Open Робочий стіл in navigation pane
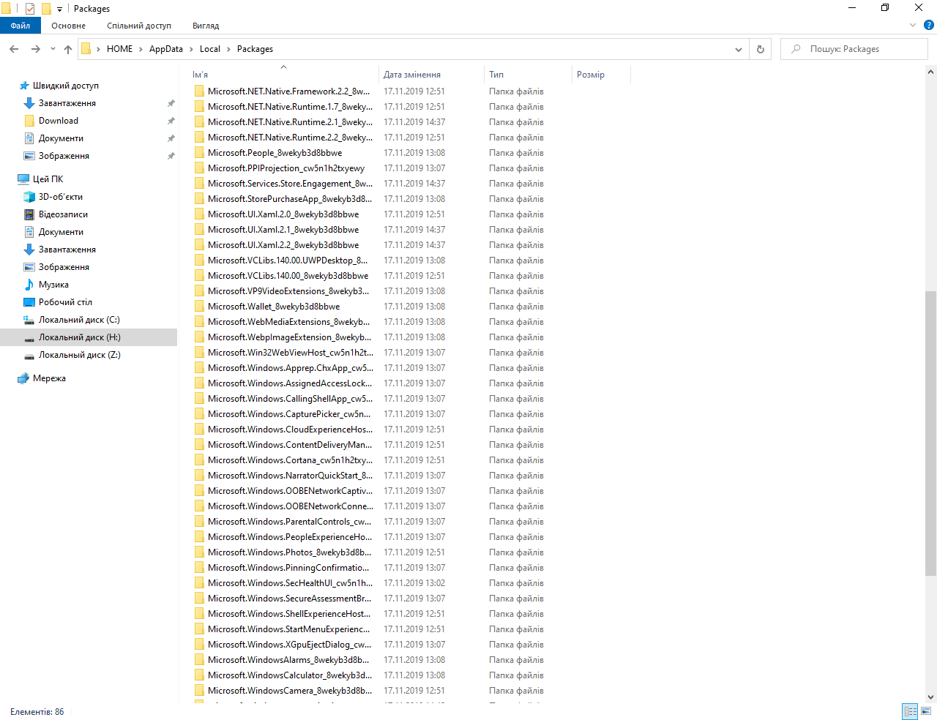937x720 pixels. point(65,302)
